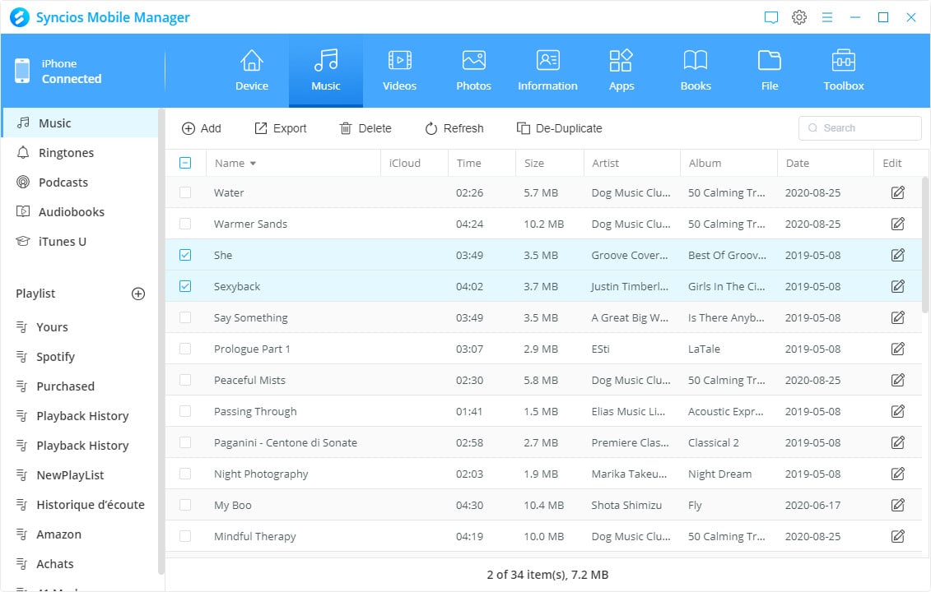Click the sidebar vertical scrollbar
The height and width of the screenshot is (592, 931).
click(161, 341)
